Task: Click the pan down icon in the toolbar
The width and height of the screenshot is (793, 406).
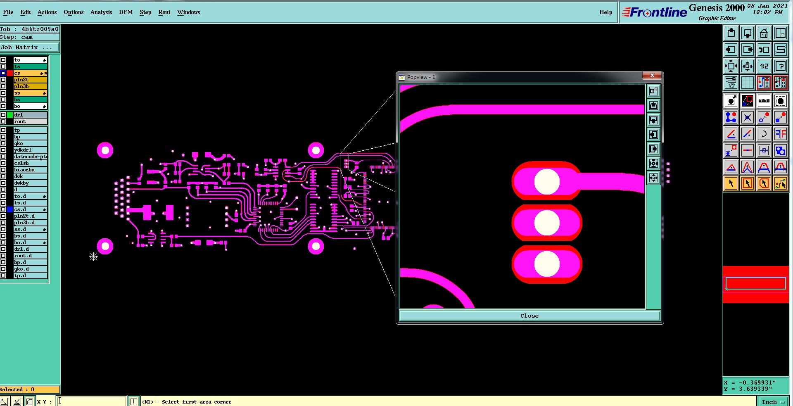Action: click(748, 33)
